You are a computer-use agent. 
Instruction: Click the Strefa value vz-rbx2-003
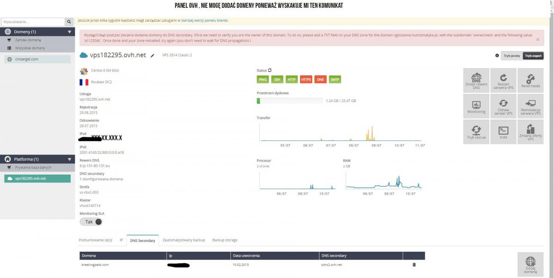pyautogui.click(x=89, y=192)
